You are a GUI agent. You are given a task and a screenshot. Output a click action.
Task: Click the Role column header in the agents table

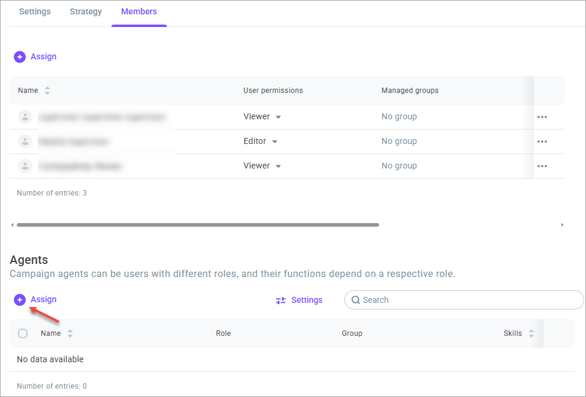pyautogui.click(x=223, y=333)
